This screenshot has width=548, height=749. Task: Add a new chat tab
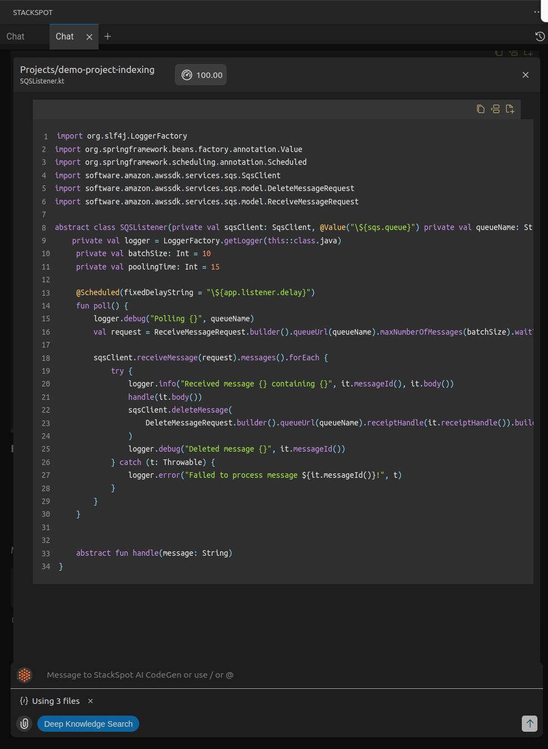point(108,36)
